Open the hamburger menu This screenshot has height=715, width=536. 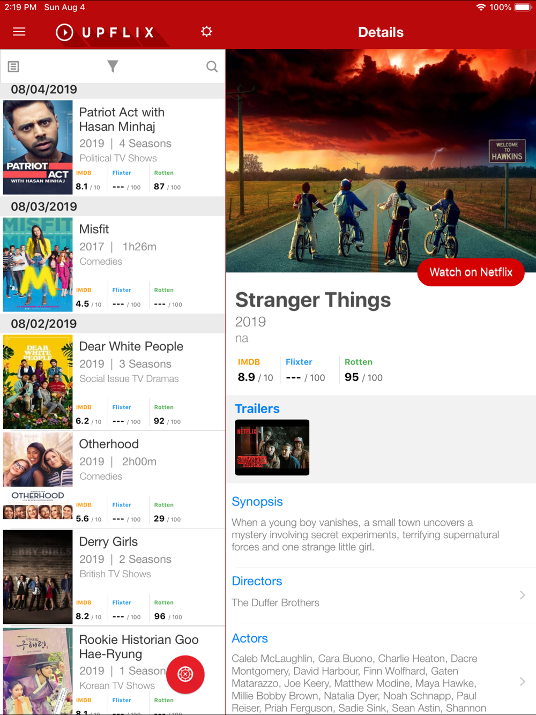click(19, 32)
